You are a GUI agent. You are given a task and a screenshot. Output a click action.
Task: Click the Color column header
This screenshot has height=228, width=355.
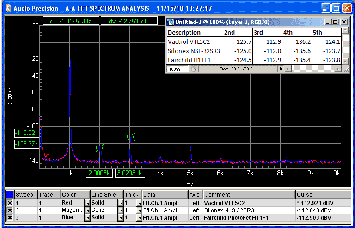[75, 195]
